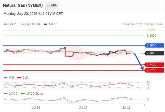Screen dimensions: 165x112
Task: Click the RSI blue legend swatch
Action: [6, 78]
